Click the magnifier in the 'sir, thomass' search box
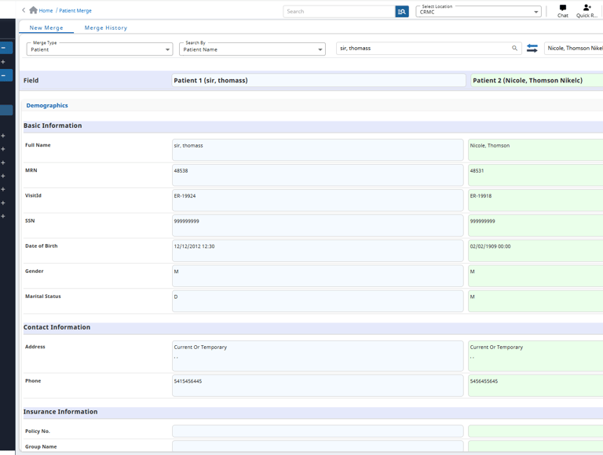 [x=515, y=49]
